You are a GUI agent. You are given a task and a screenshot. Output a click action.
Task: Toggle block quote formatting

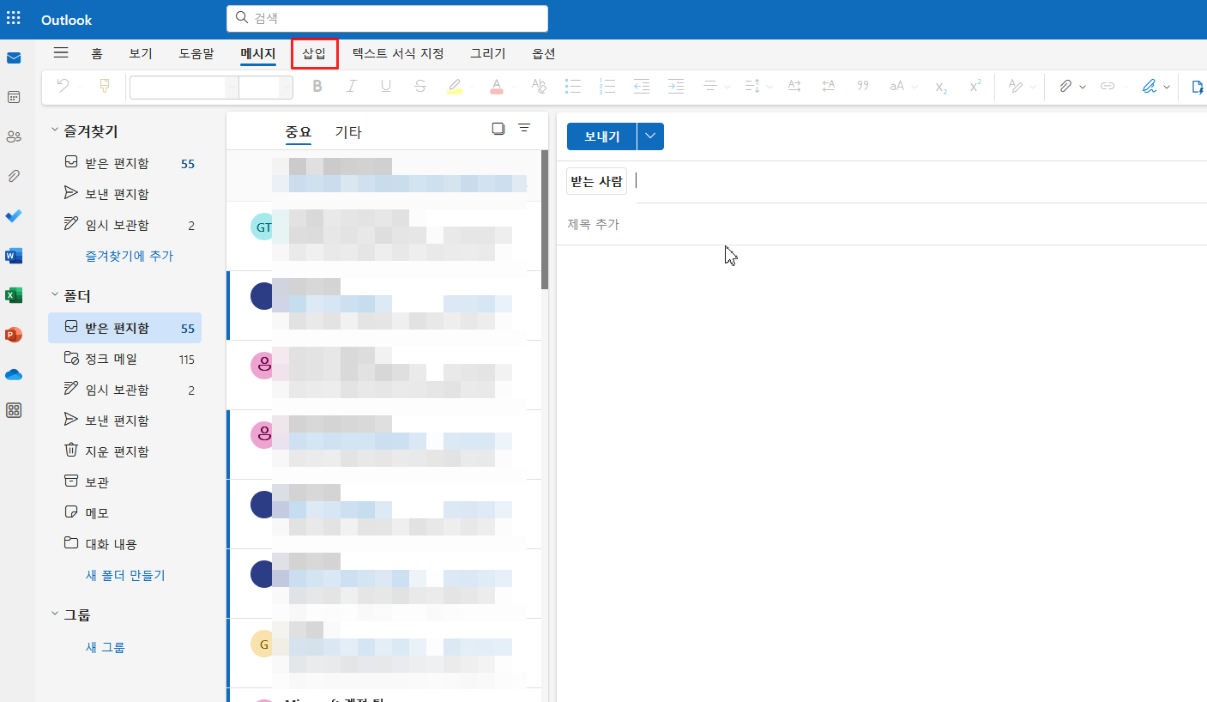click(x=863, y=87)
